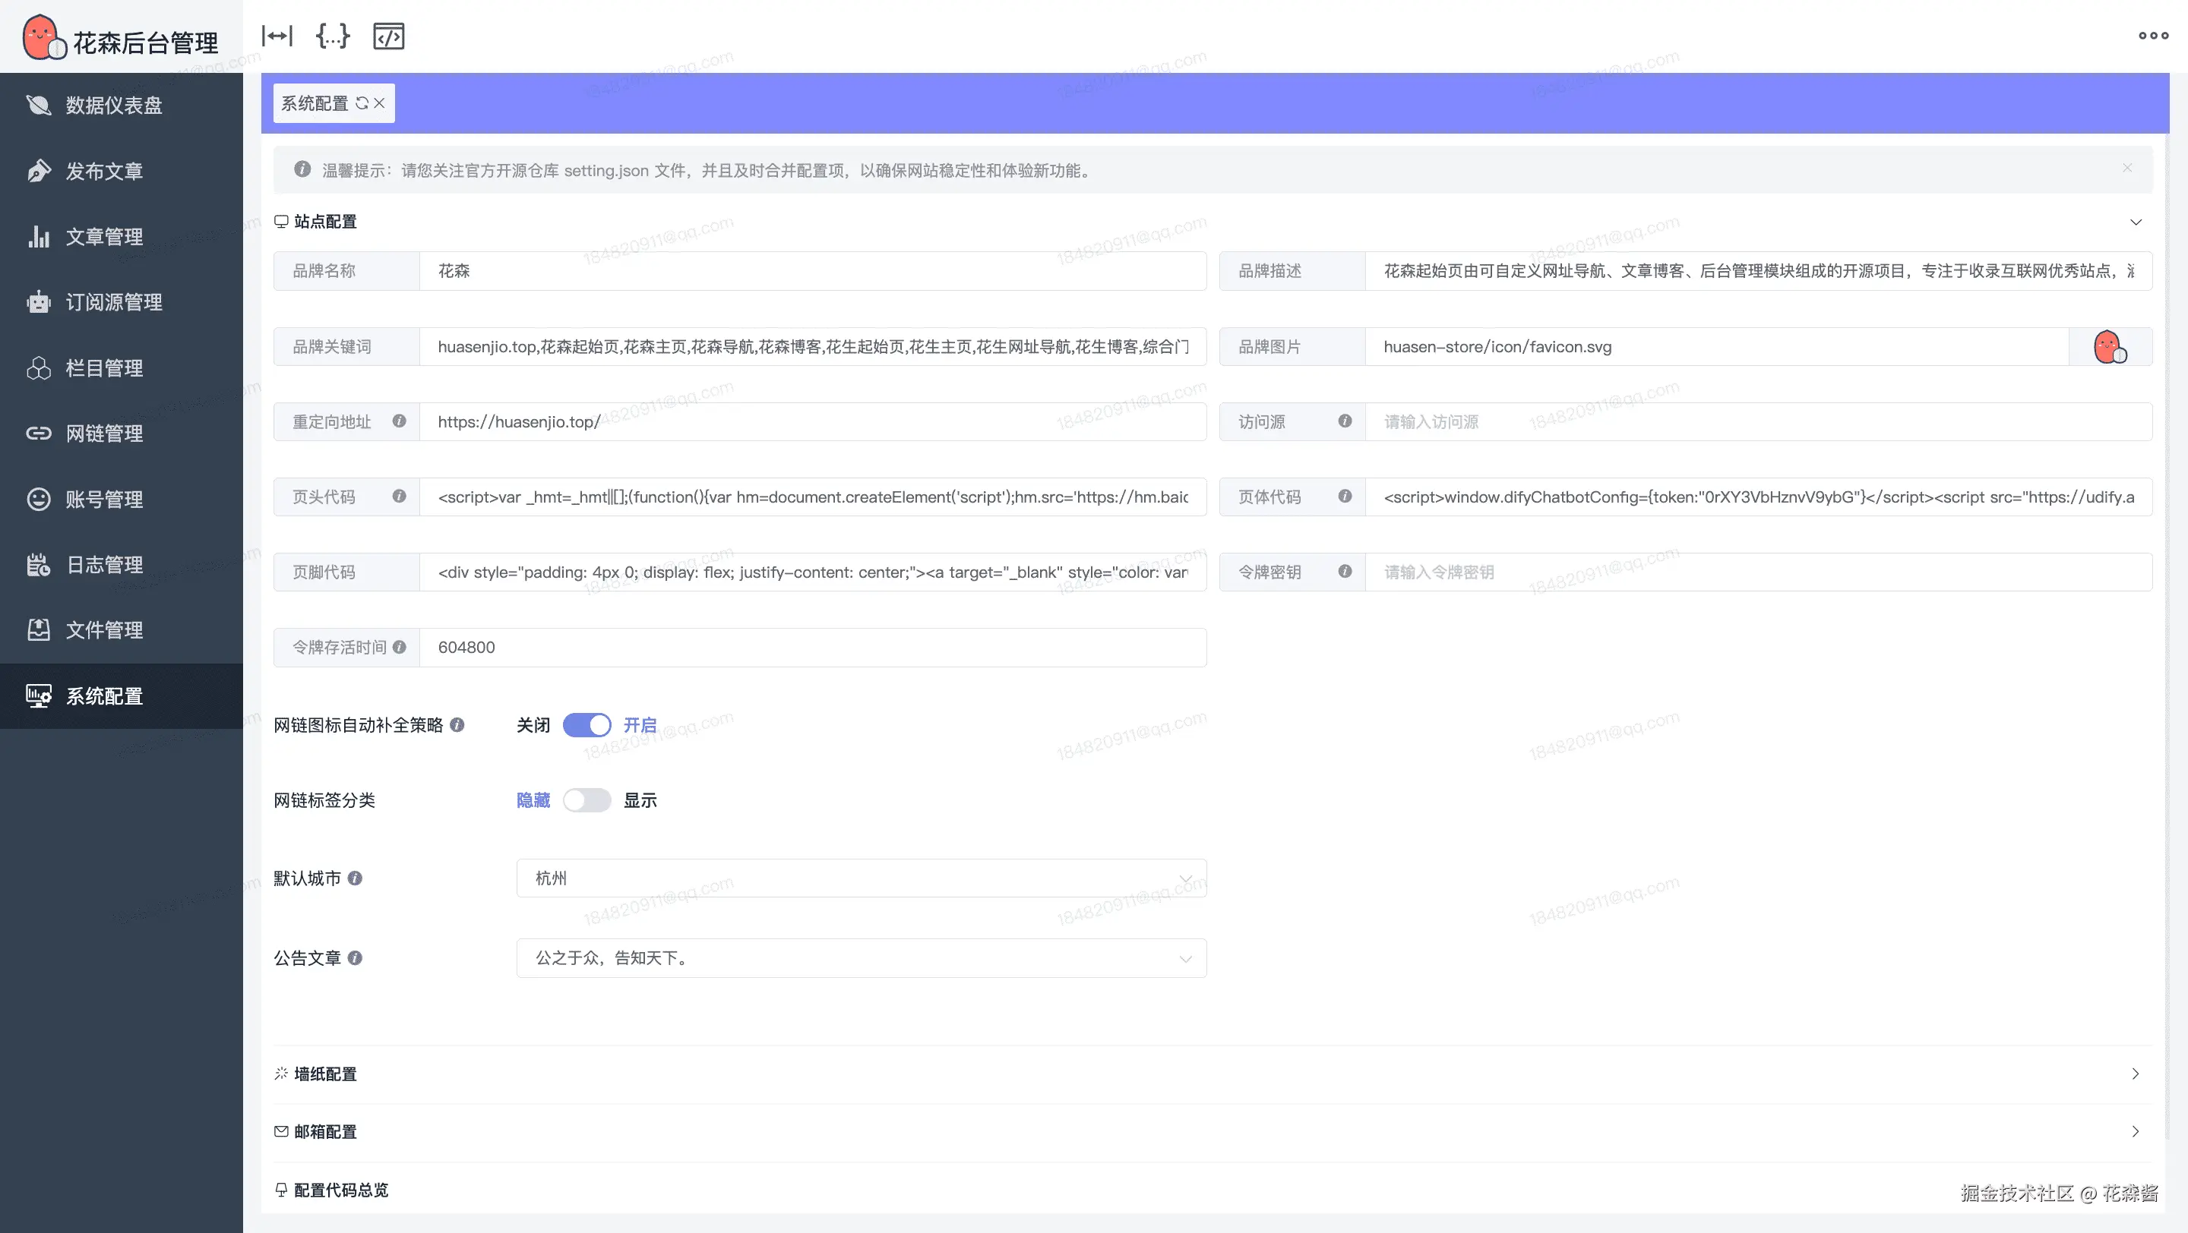The height and width of the screenshot is (1233, 2188).
Task: Collapse the 站点配置 section chevron
Action: [x=2136, y=222]
